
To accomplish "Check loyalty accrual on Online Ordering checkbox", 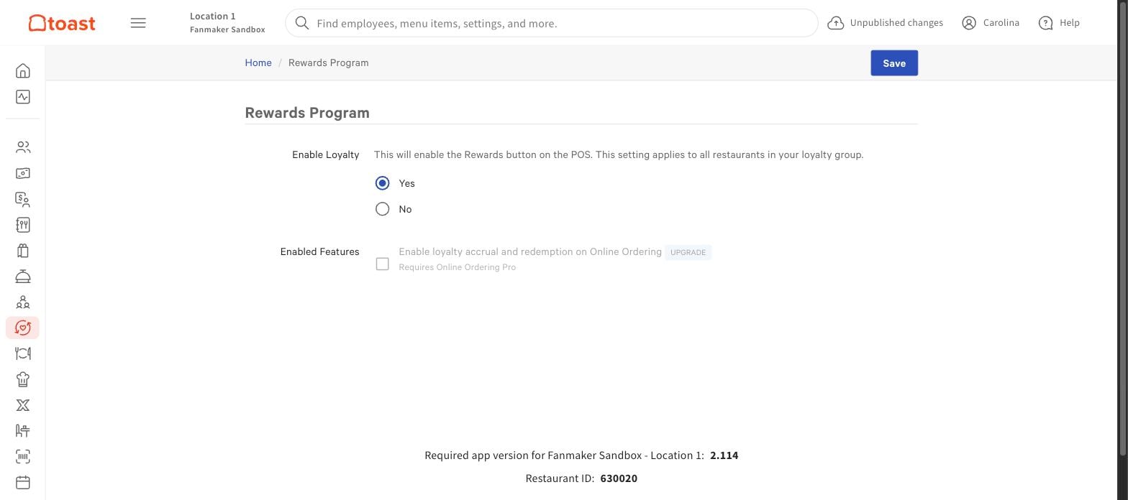I will point(383,264).
